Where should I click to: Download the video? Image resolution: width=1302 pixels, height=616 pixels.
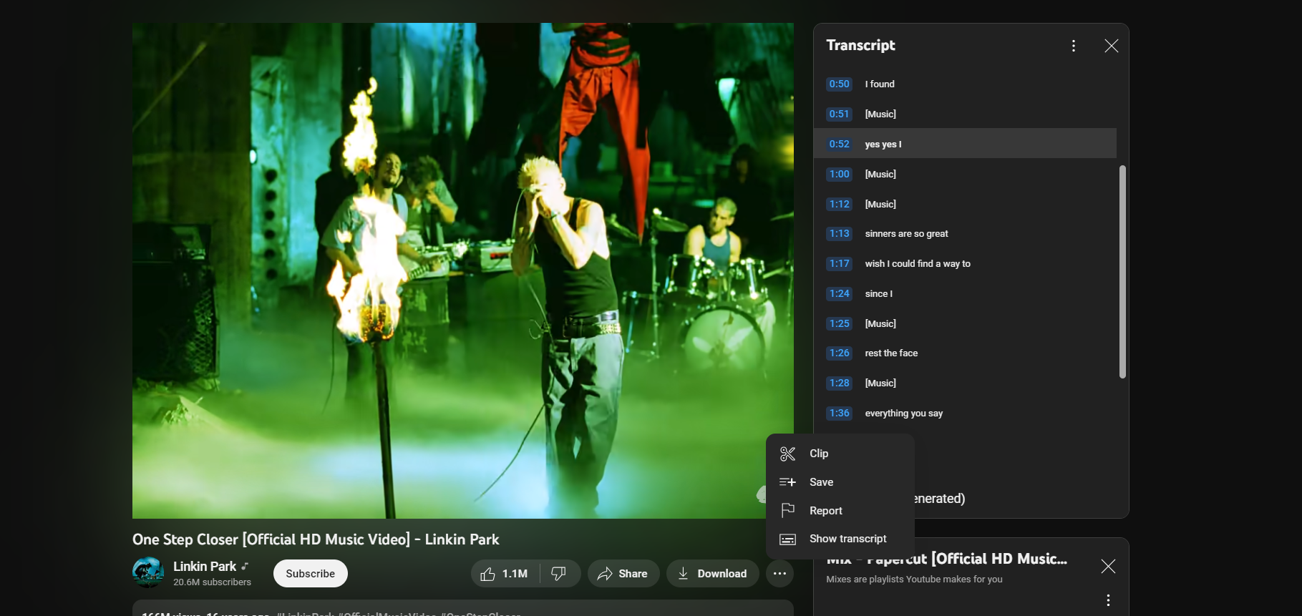click(x=712, y=574)
